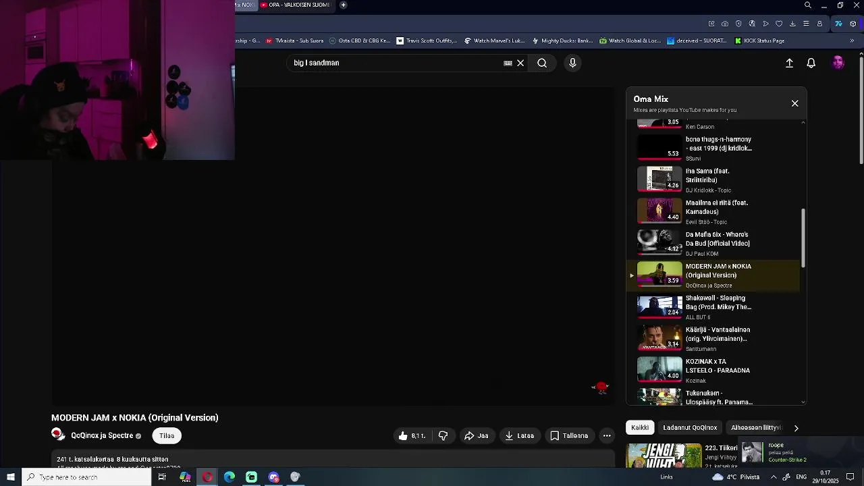
Task: Open the Osta CBD & CBG bookmark
Action: tap(359, 40)
